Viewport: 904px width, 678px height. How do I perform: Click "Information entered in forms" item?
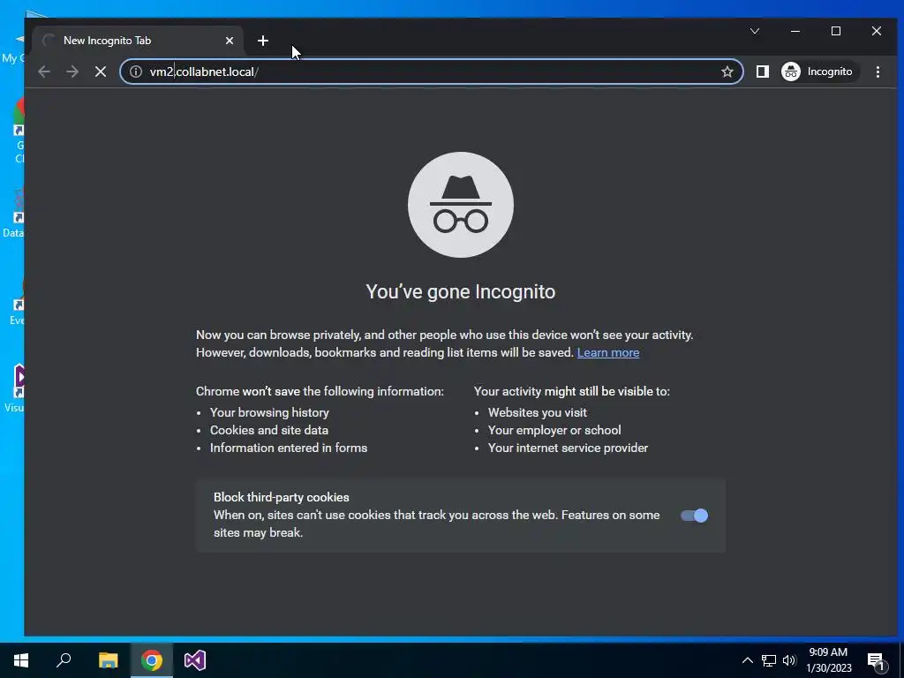point(289,448)
